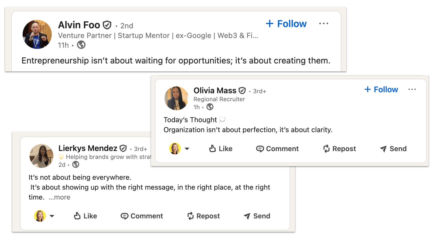Viewport: 435px width, 242px height.
Task: Open Olivia Mass's profile picture
Action: click(x=177, y=98)
